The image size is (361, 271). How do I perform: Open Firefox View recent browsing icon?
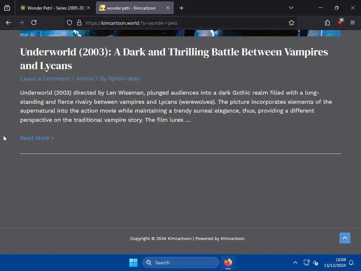[x=7, y=8]
